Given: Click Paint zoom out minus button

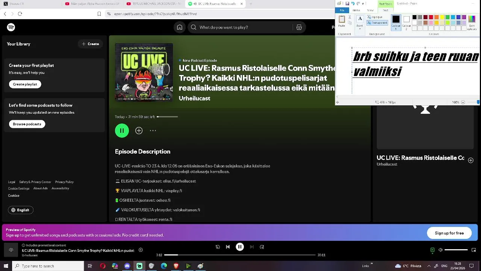Looking at the screenshot, I should click(463, 102).
